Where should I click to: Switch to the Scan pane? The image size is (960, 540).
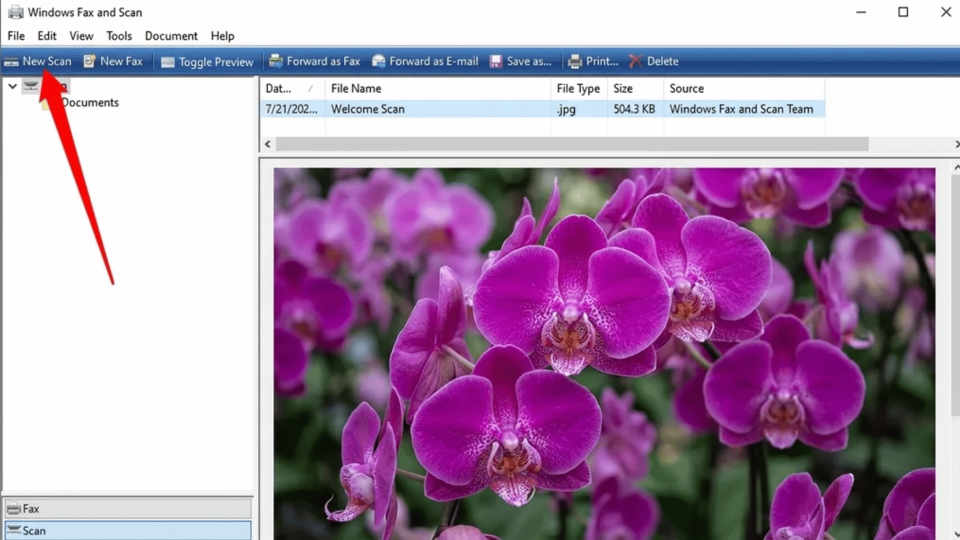128,530
